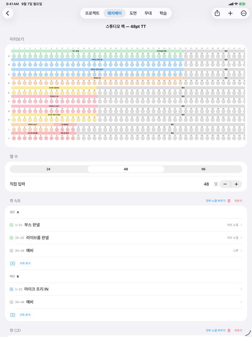This screenshot has height=337, width=252.
Task: Tap the 미리보기 section heading
Action: pyautogui.click(x=17, y=39)
